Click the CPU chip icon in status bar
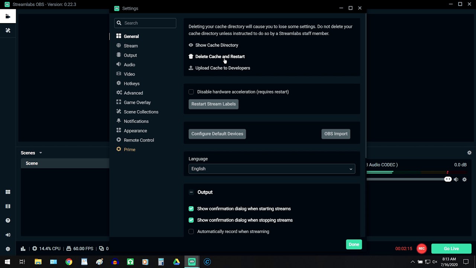The height and width of the screenshot is (268, 476). tap(35, 249)
